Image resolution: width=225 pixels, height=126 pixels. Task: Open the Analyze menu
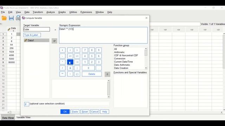pos(51,12)
